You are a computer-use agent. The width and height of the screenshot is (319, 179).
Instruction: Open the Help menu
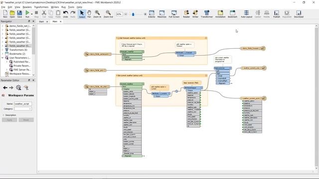coord(79,7)
